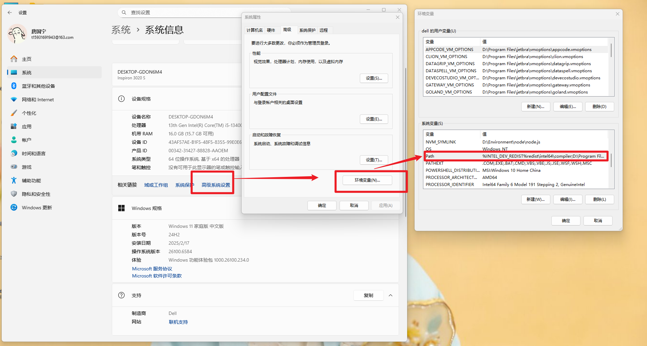
Task: Select System item in sidebar
Action: pos(54,73)
